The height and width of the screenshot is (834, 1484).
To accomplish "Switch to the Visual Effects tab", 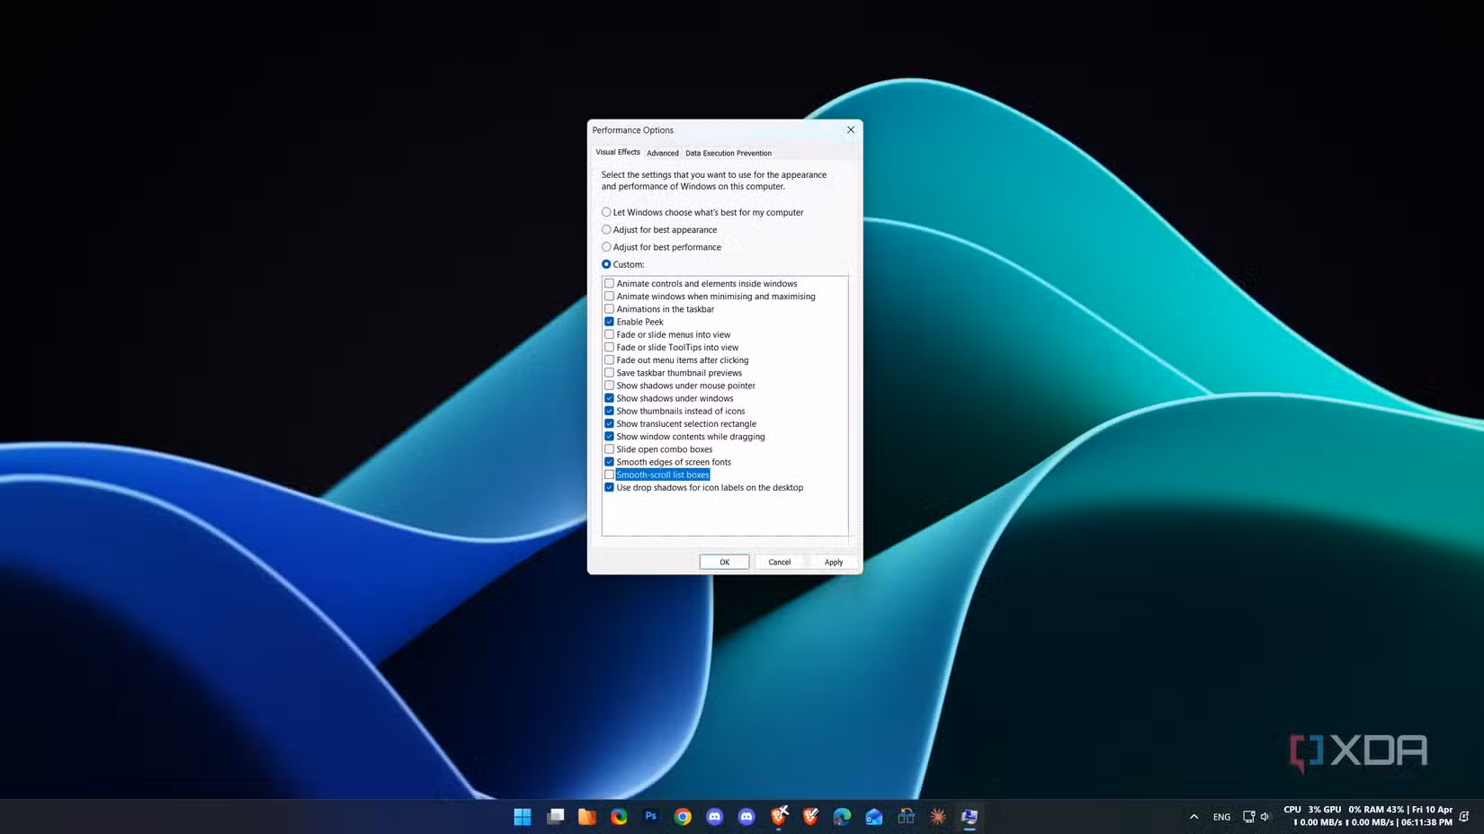I will pos(618,152).
